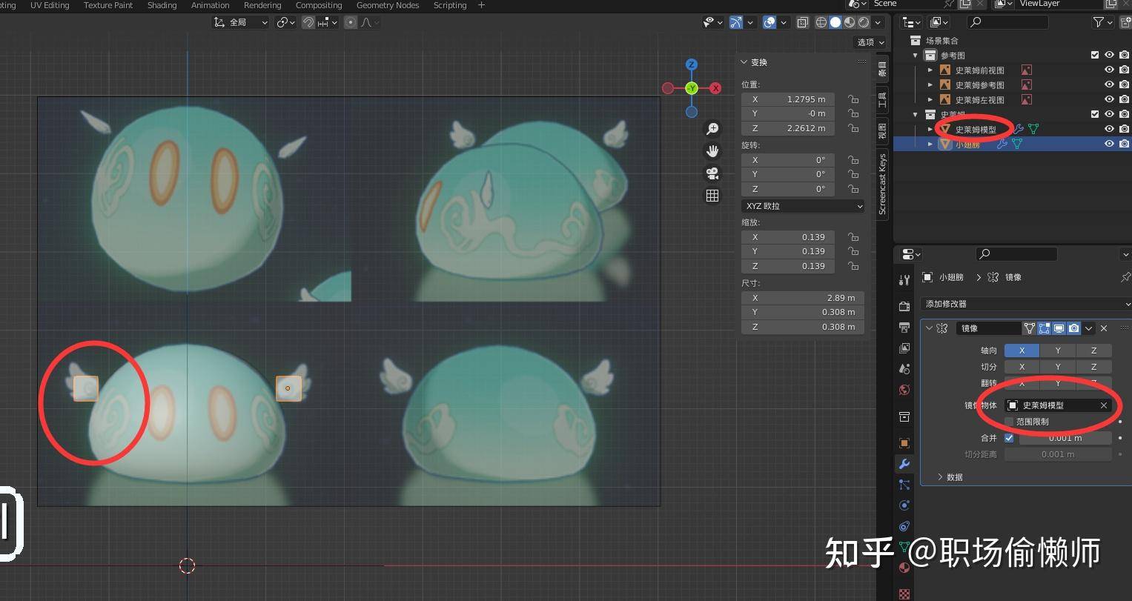Select wireframe shading mode
Screen dimensions: 1132x601
point(821,22)
